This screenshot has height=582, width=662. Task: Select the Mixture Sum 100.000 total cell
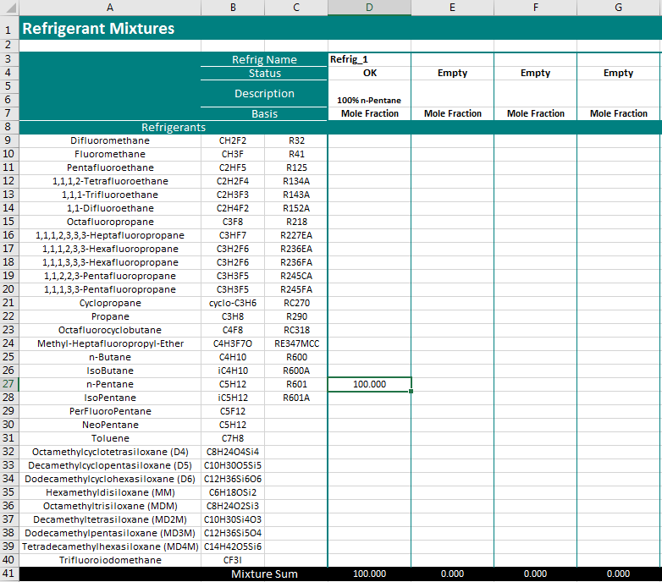click(369, 574)
